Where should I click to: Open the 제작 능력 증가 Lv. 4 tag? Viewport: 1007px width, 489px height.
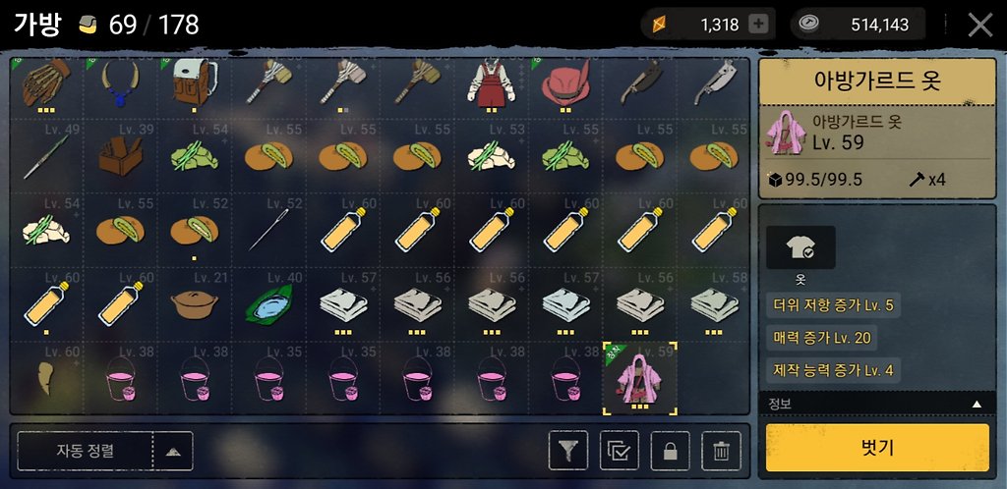point(833,370)
